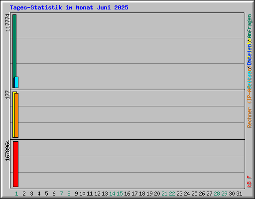Click the y-axis value 117774
The image size is (255, 199).
pos(7,23)
